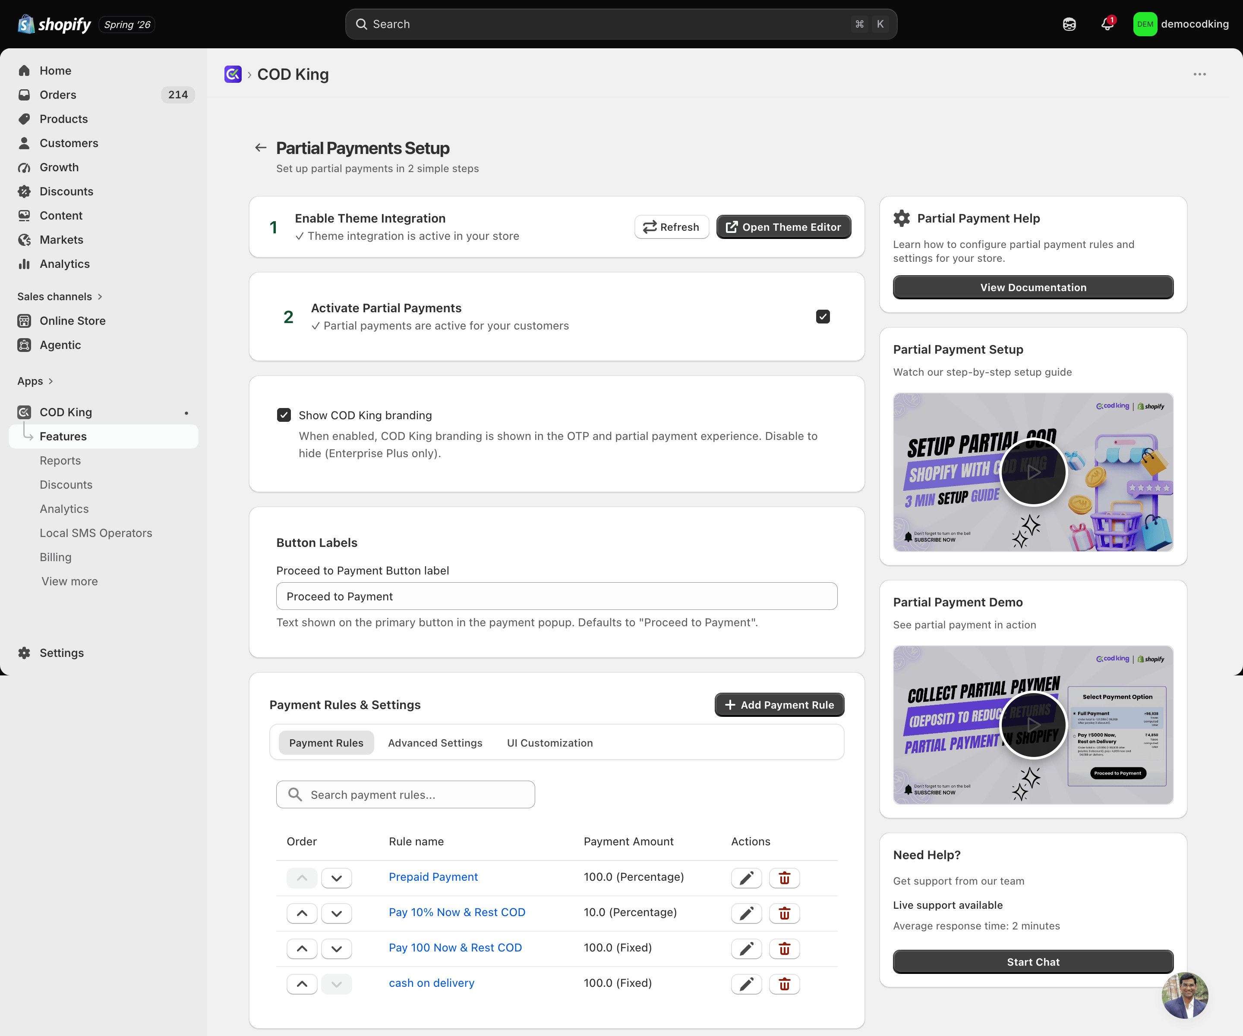The height and width of the screenshot is (1036, 1243).
Task: Delete Pay 10% Now & Rest COD rule
Action: pos(784,914)
